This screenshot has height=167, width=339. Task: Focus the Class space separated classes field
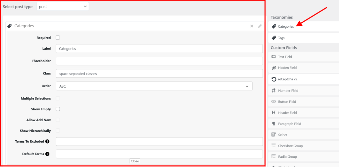159,74
